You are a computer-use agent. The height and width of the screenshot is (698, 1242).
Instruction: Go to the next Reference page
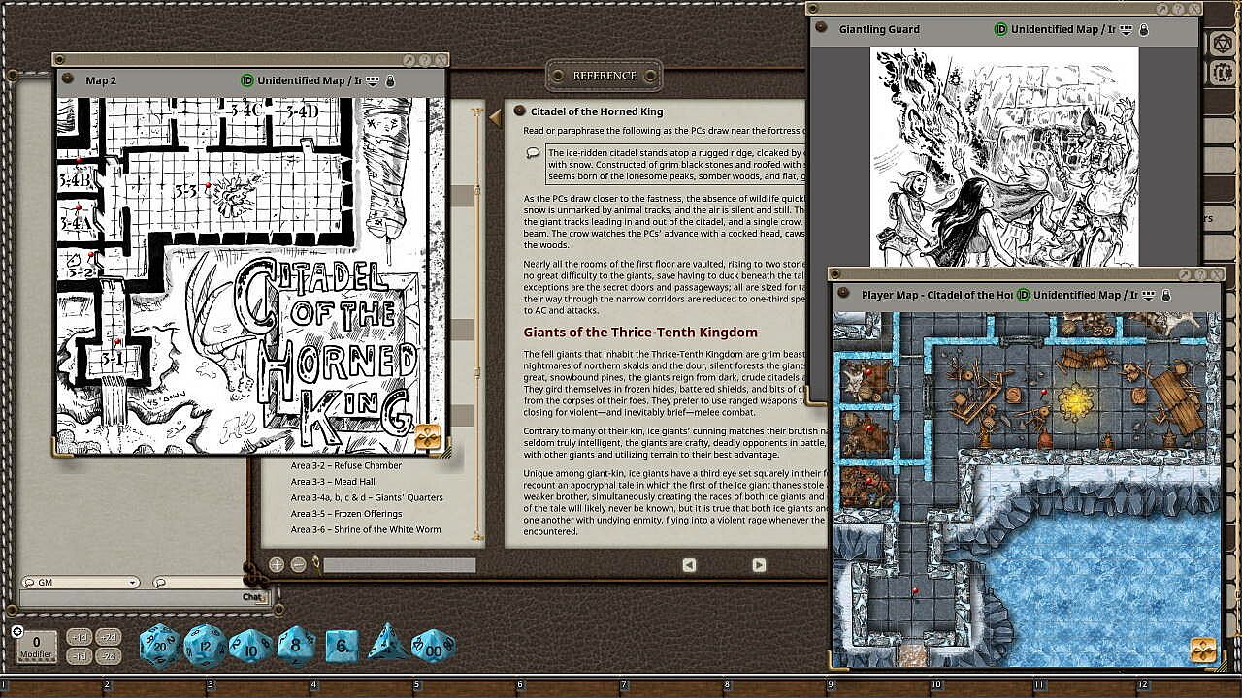tap(759, 565)
